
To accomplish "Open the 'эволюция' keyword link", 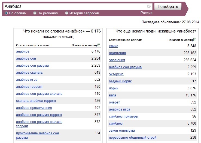I will tap(117, 60).
